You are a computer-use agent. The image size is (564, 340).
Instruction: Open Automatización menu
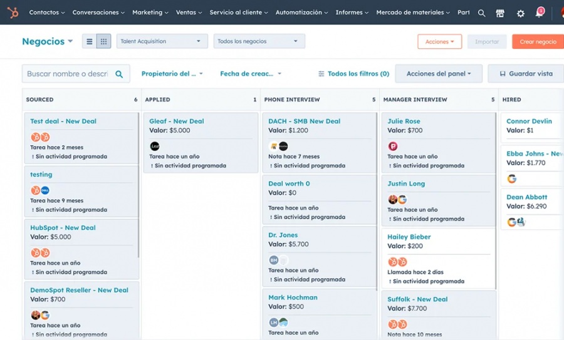tap(302, 13)
